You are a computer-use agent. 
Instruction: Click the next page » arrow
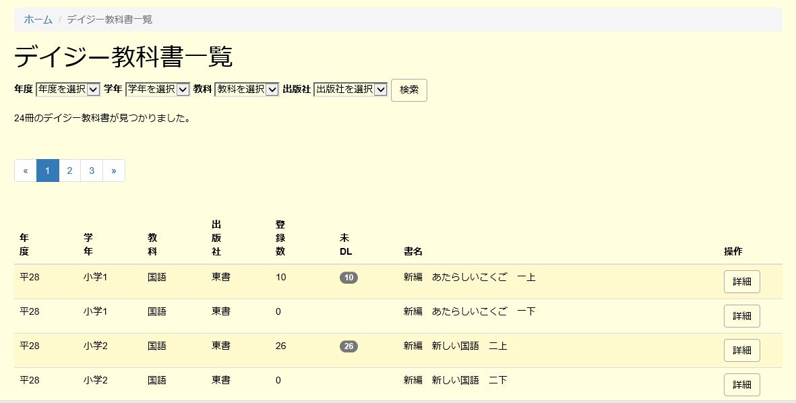[x=114, y=170]
